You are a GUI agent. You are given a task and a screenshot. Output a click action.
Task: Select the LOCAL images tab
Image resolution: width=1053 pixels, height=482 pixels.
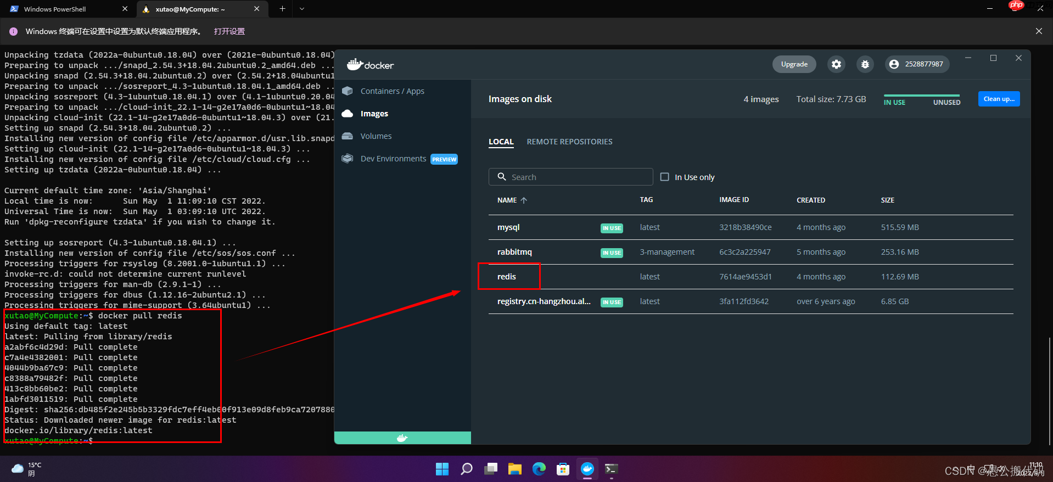pos(501,142)
